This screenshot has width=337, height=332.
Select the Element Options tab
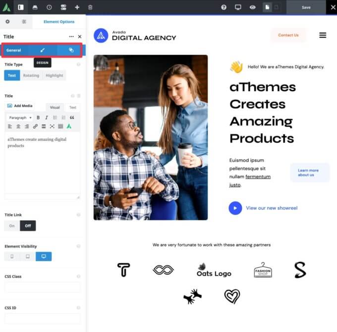[59, 22]
